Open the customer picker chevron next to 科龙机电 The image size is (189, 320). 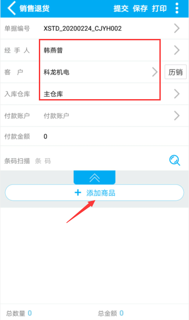[x=155, y=72]
